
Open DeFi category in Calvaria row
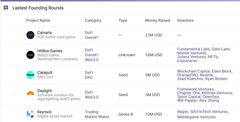point(89,33)
